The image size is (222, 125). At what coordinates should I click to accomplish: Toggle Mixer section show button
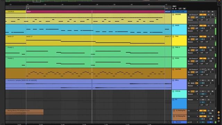[219, 118]
